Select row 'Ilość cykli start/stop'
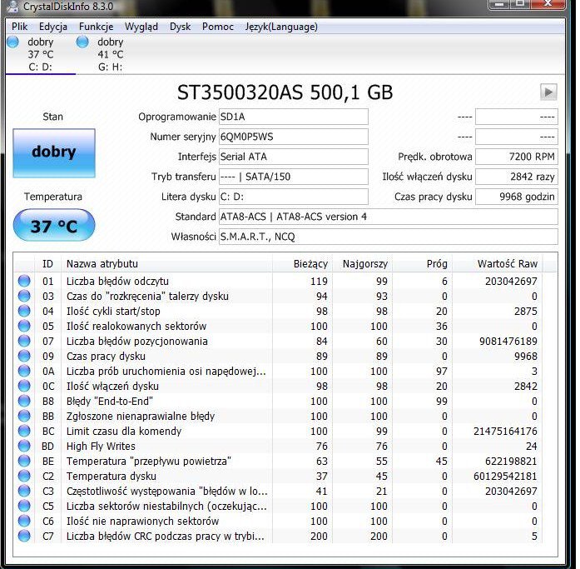 point(278,311)
